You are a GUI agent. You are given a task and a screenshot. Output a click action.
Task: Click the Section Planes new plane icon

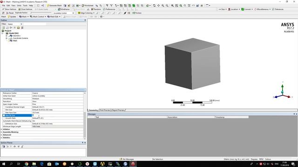click(3, 147)
